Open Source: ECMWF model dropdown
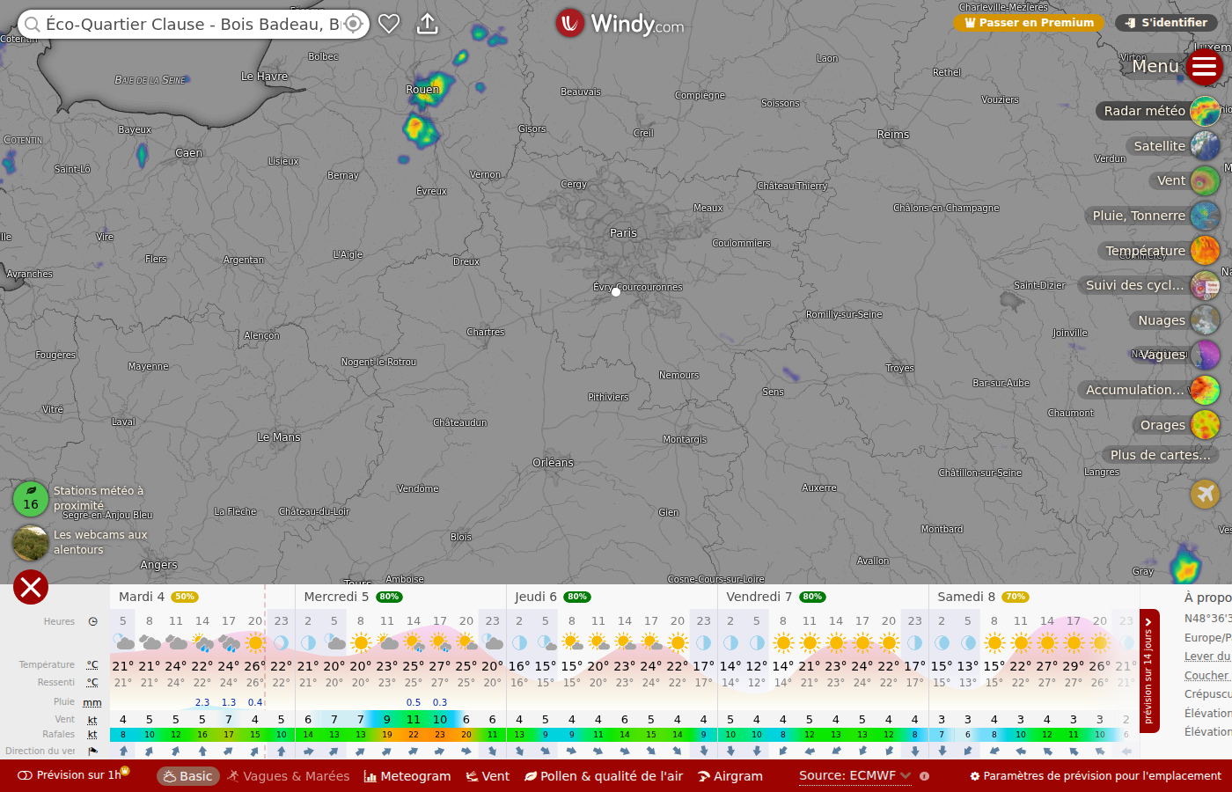 point(854,775)
